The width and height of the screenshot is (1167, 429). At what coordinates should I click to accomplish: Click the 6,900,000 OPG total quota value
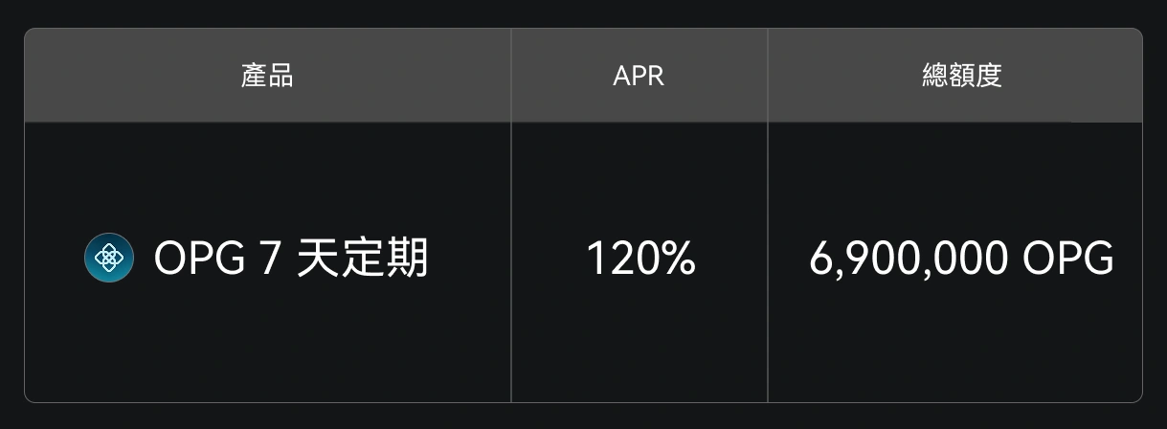(961, 259)
